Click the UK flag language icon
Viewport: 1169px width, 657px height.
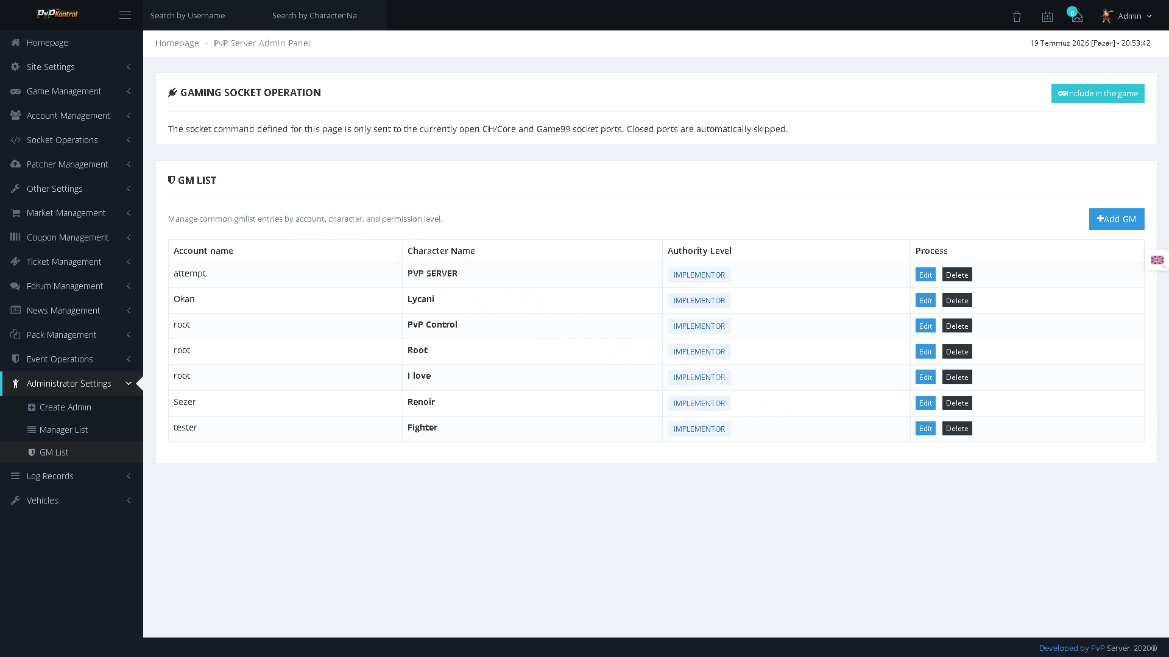tap(1157, 260)
